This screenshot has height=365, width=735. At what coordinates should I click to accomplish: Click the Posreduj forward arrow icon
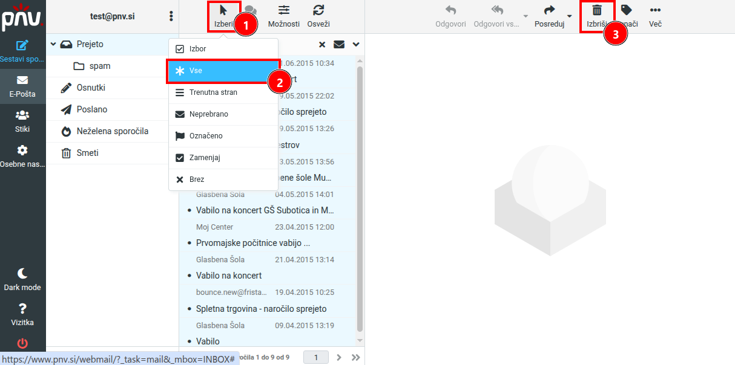click(549, 10)
